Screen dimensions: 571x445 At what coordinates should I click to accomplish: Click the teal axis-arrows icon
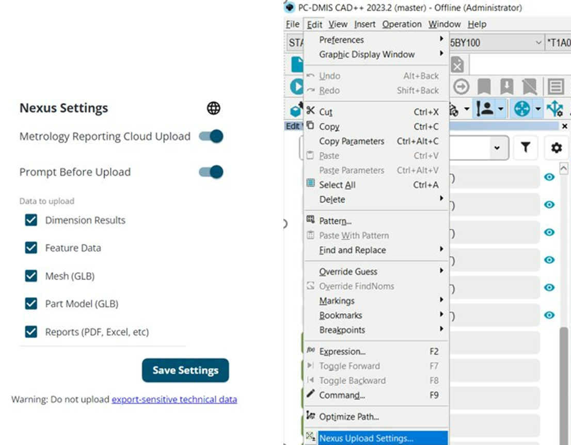point(555,108)
